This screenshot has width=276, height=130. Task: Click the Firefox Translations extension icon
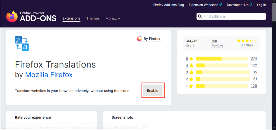(22, 43)
